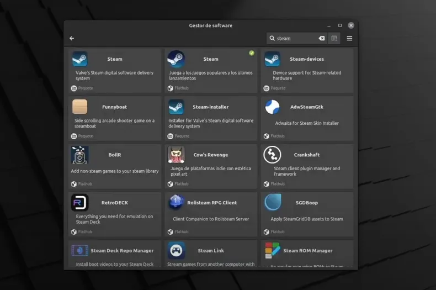Click description "Juega a los juegos populares"

210,76
